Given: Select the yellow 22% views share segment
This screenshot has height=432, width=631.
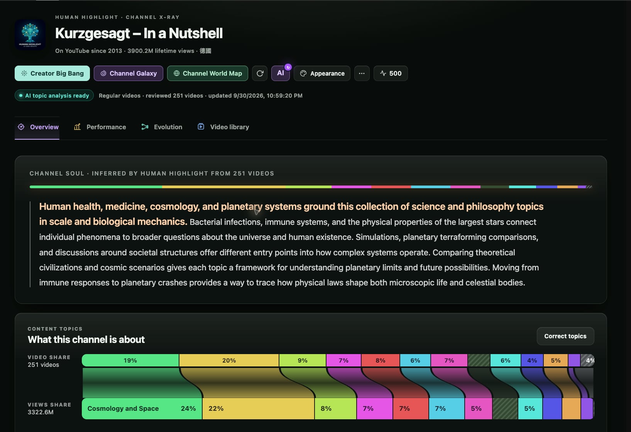Looking at the screenshot, I should 258,408.
